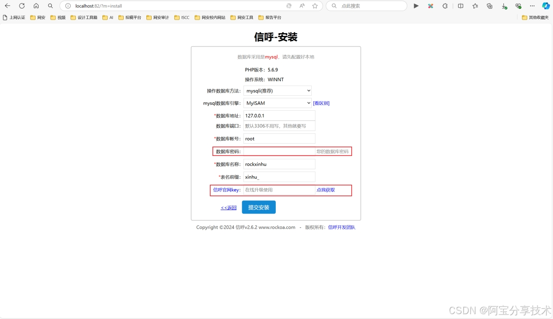This screenshot has height=319, width=553.
Task: Open the 网安审计 bookmarks folder
Action: click(157, 18)
